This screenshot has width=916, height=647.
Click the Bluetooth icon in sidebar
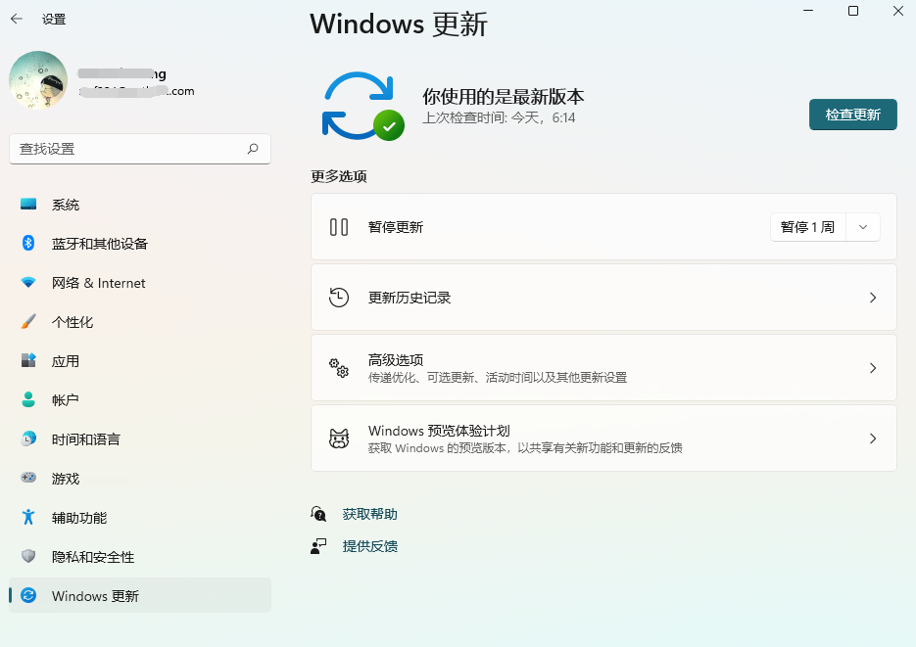28,243
